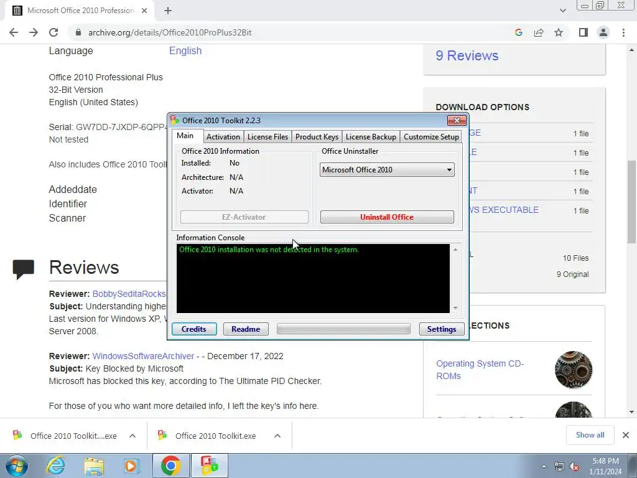
Task: Open the English language link
Action: pyautogui.click(x=185, y=51)
